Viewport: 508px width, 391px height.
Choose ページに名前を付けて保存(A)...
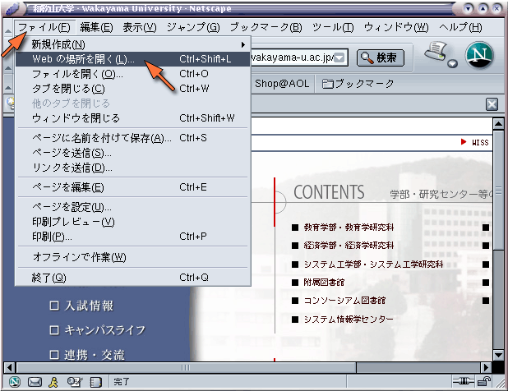pos(133,138)
